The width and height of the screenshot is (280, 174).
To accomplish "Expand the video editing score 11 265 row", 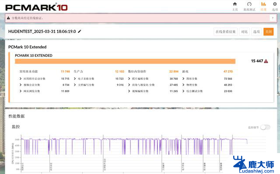I will (153, 91).
